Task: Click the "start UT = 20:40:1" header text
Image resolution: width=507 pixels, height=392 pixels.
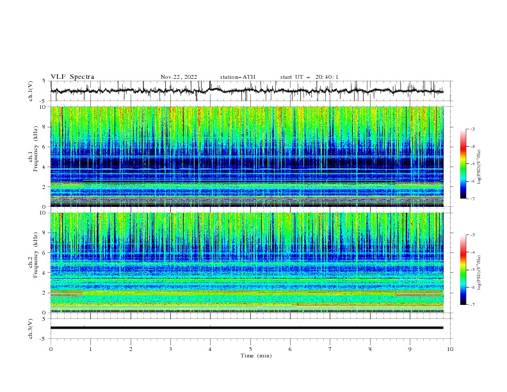Action: pyautogui.click(x=309, y=77)
